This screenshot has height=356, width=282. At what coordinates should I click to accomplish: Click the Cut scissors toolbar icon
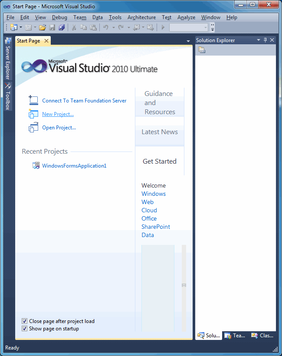coord(74,27)
